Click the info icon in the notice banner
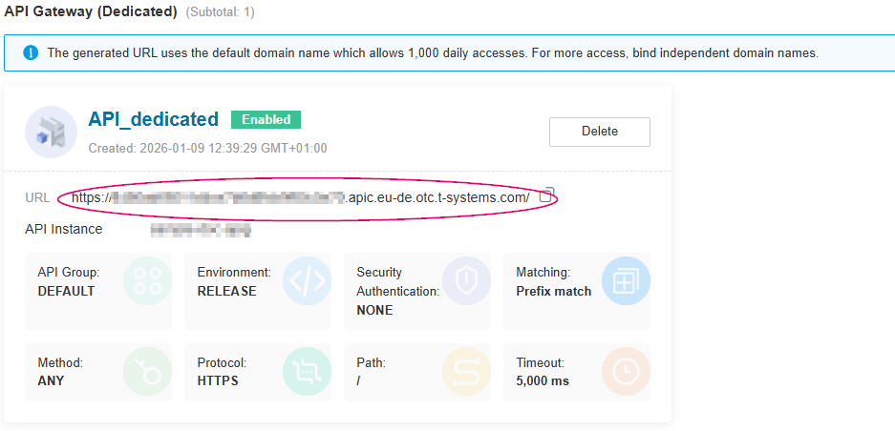Screen dimensions: 895x431 (x=30, y=53)
